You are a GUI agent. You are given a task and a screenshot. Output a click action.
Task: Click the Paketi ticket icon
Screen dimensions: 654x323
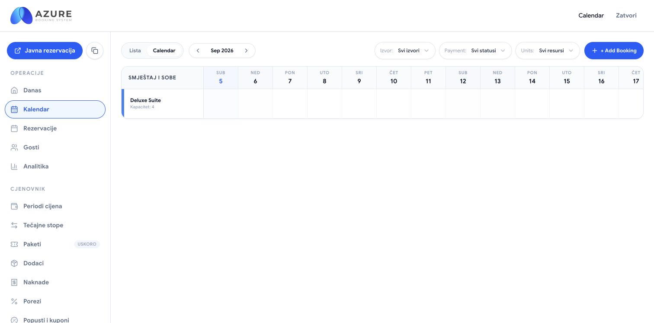tap(14, 244)
